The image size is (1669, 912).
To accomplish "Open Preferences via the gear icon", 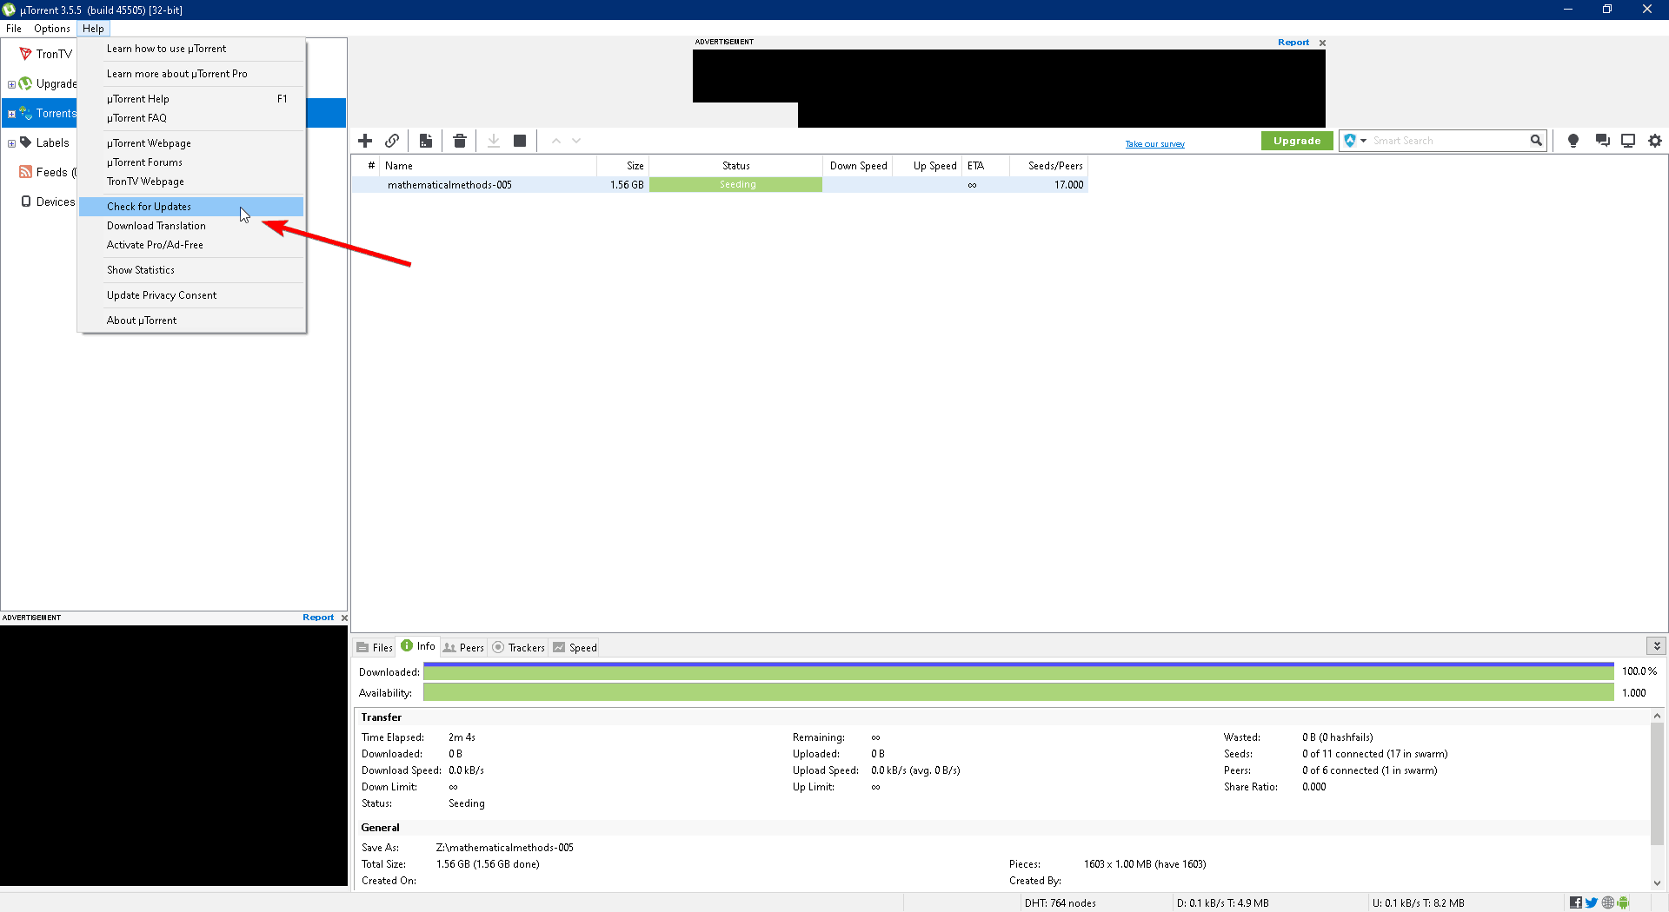I will pos(1655,141).
